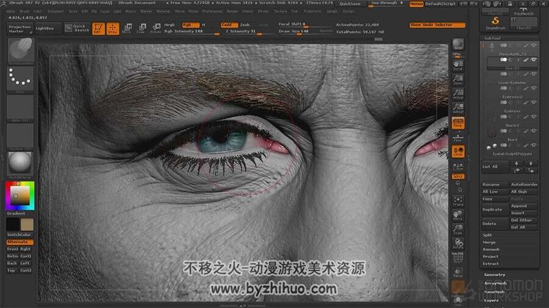Image resolution: width=549 pixels, height=308 pixels.
Task: Click the Transp transparency icon
Action: tap(458, 272)
